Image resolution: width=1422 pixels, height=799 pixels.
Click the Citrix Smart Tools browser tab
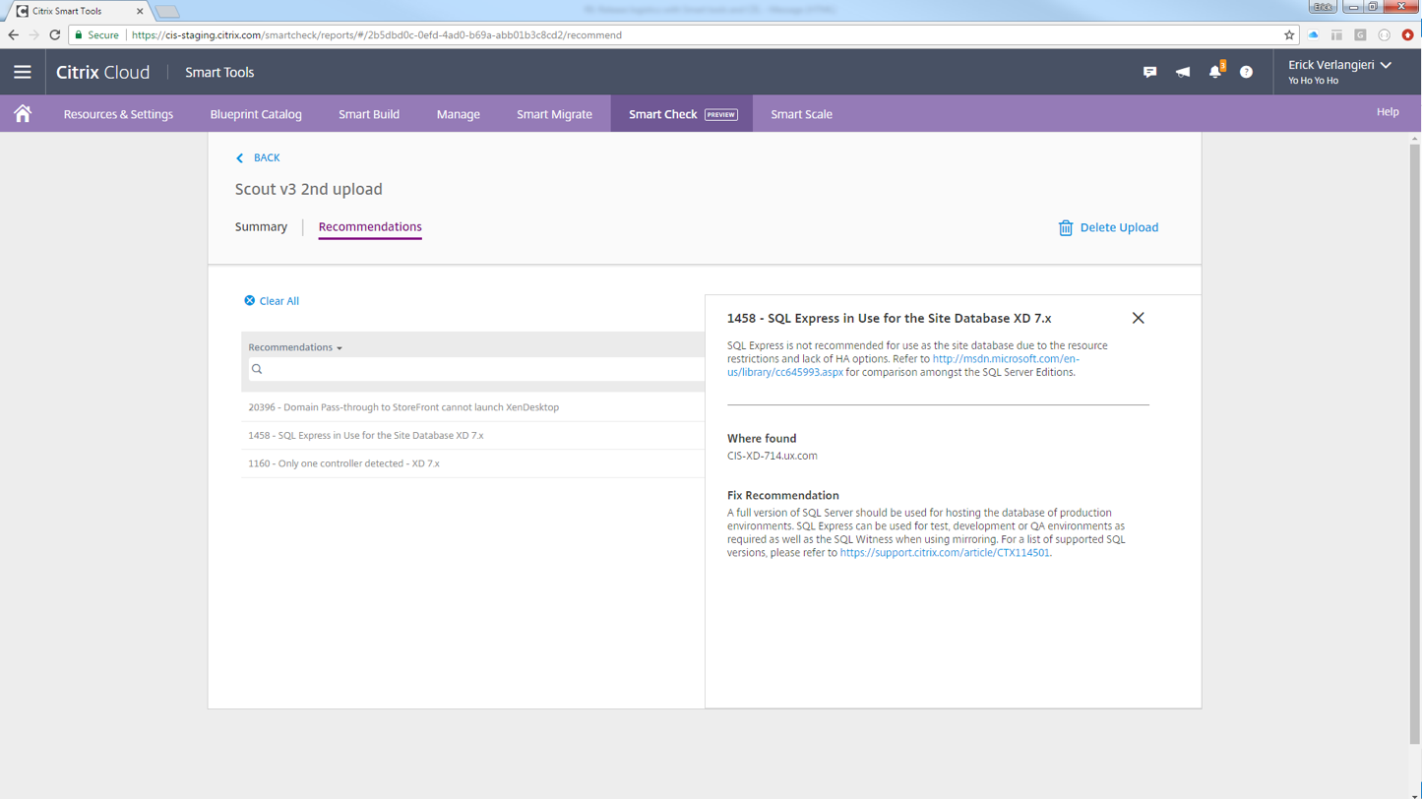click(81, 10)
